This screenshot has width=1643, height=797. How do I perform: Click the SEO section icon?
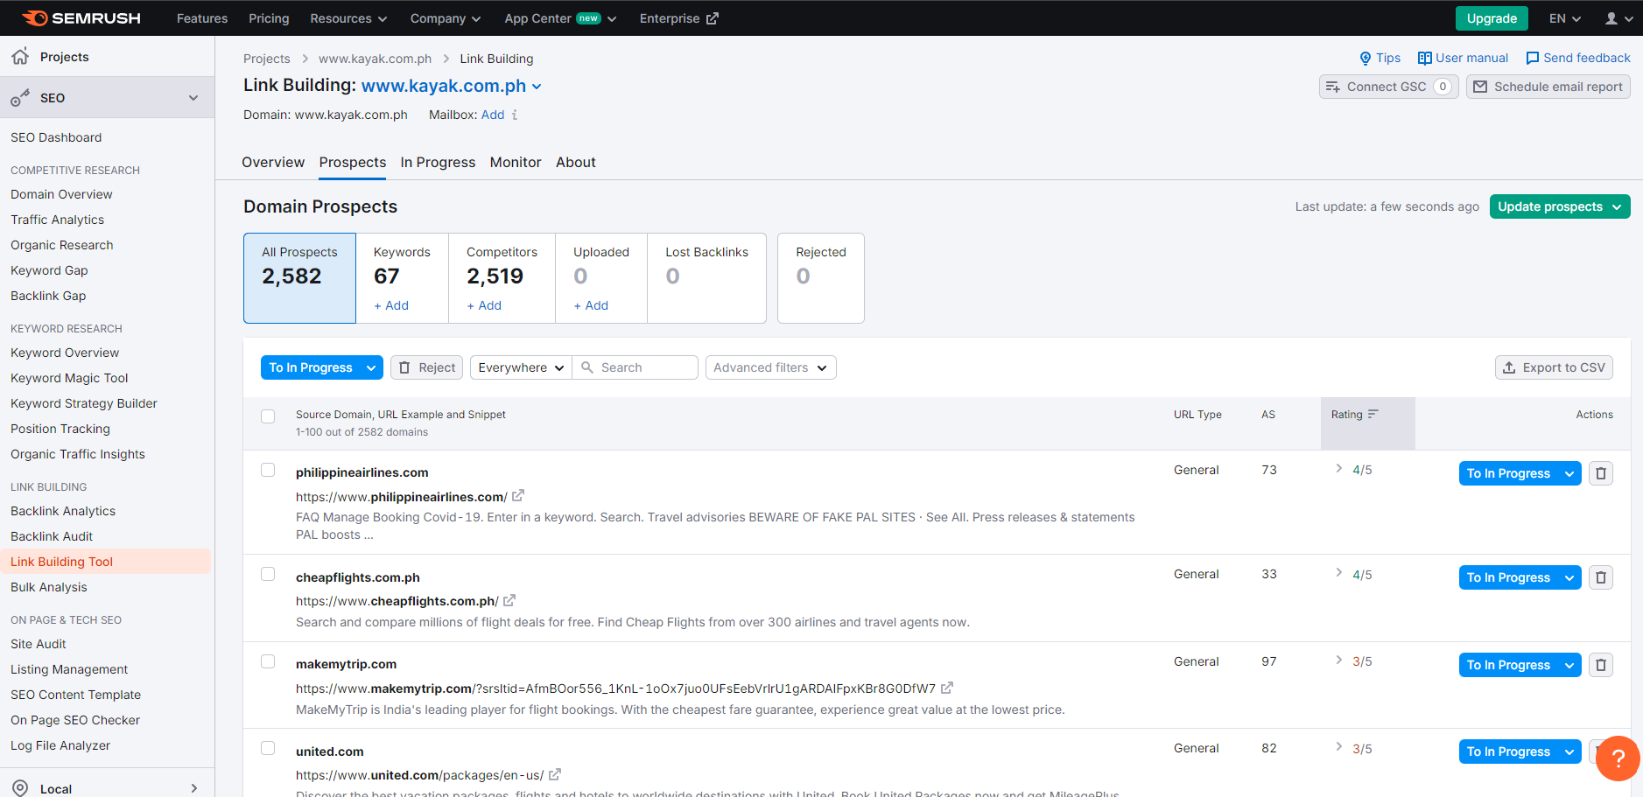point(20,98)
